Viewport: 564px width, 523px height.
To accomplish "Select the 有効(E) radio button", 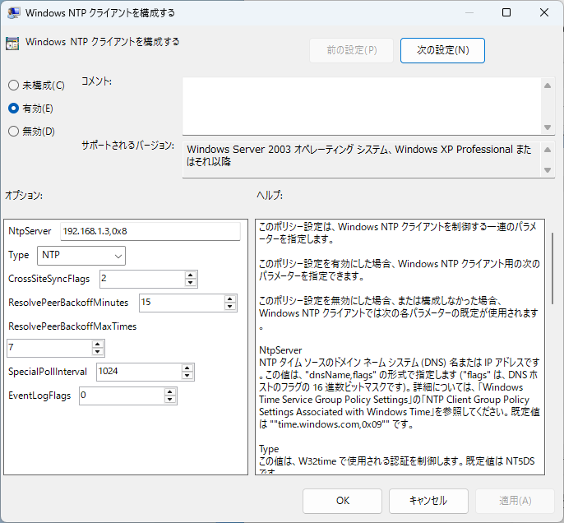I will (x=13, y=108).
